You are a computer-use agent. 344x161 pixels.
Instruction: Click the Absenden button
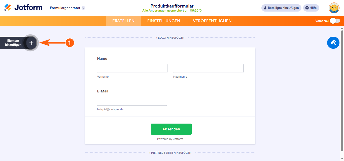[x=171, y=129]
